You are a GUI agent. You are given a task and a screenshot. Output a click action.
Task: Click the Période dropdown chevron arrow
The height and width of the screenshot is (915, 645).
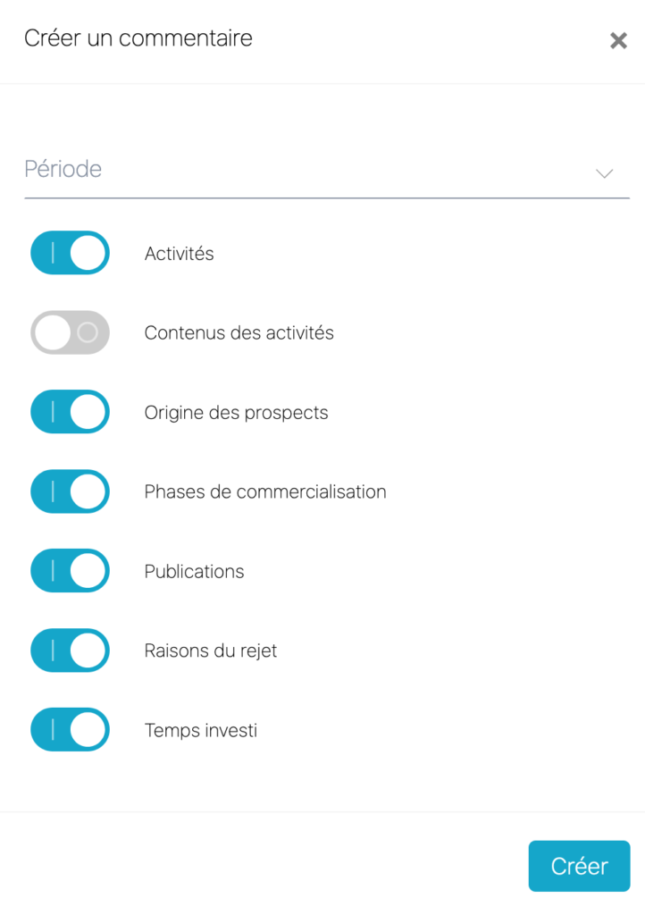tap(605, 173)
